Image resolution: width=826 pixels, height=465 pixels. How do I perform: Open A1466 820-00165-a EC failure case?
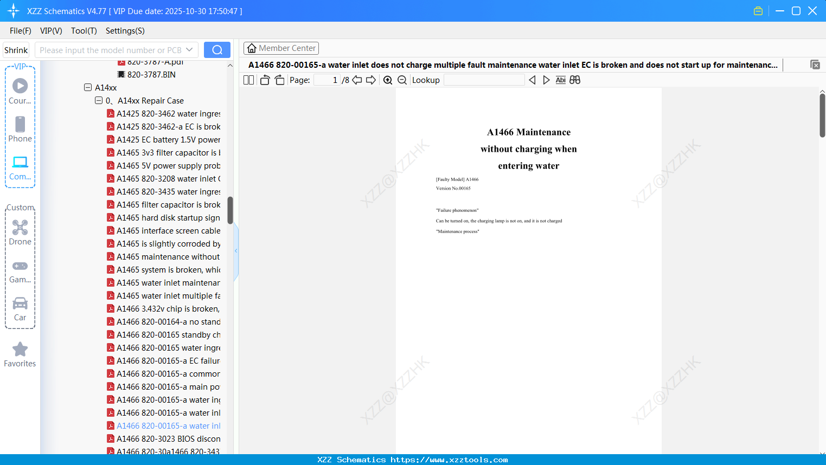(164, 361)
